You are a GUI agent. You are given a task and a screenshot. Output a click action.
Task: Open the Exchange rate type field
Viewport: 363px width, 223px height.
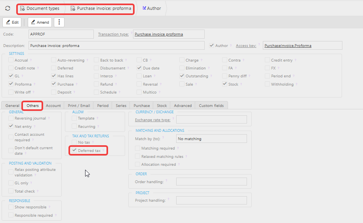click(211, 120)
